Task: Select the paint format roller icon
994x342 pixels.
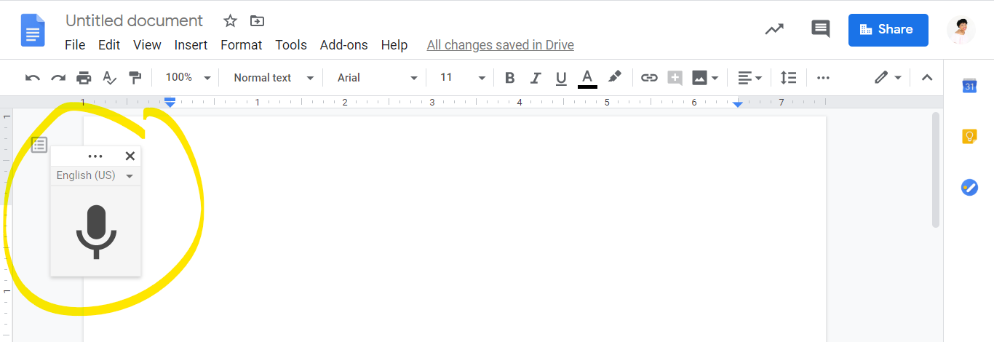Action: click(135, 78)
